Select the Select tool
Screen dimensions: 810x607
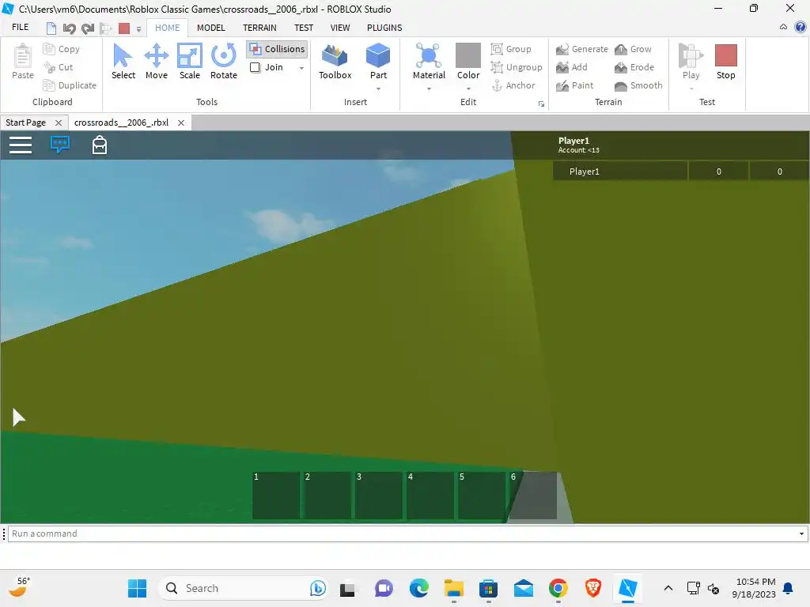point(123,62)
